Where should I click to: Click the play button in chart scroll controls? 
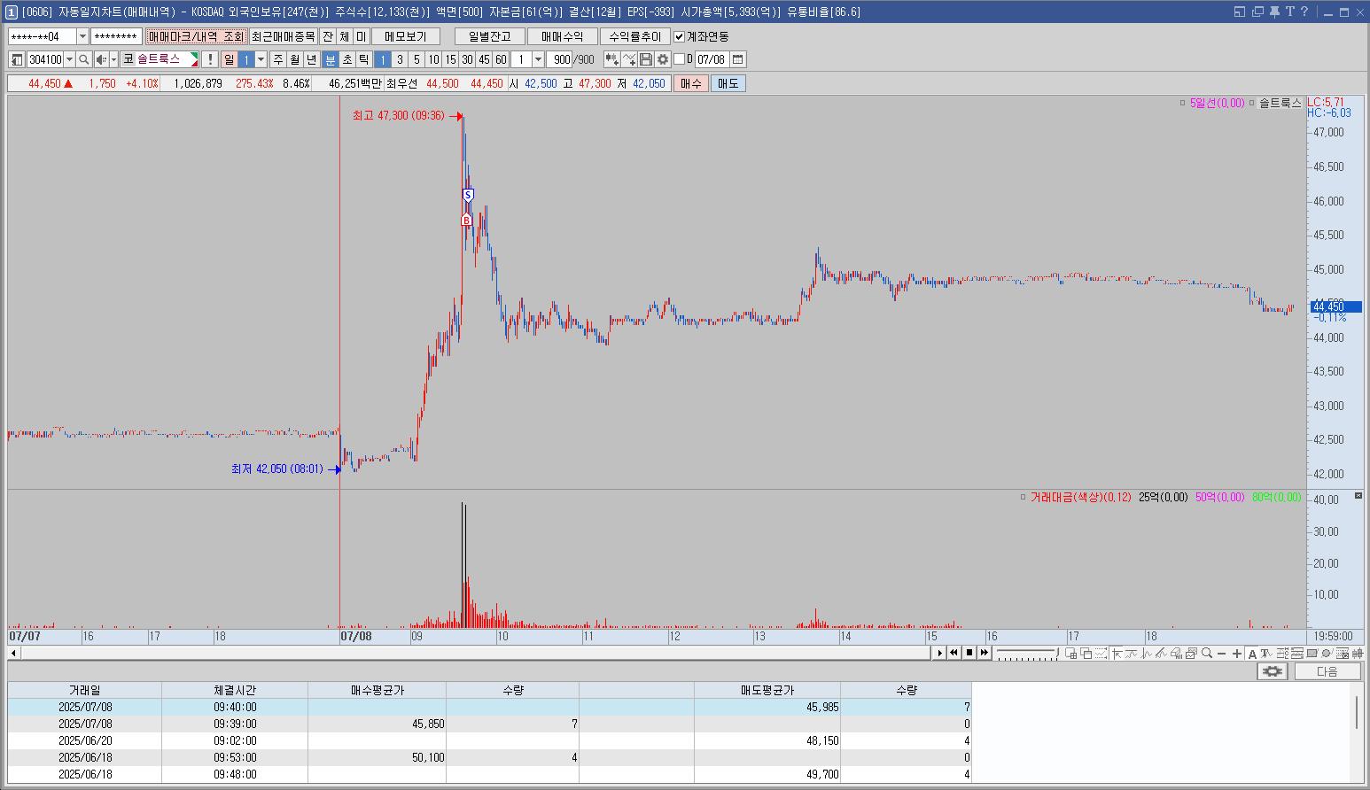pos(939,653)
